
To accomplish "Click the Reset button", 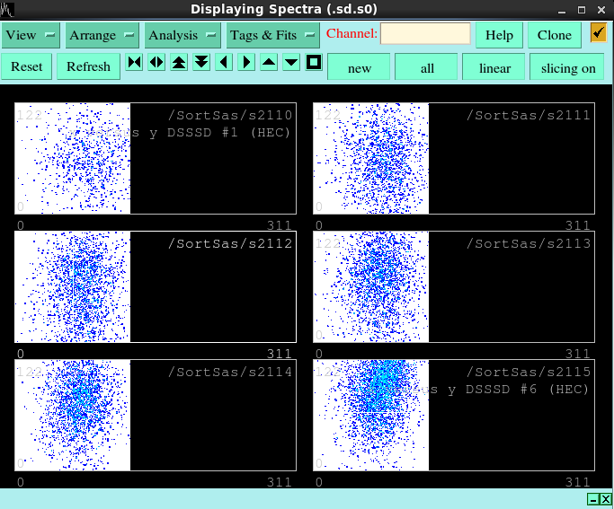I will pos(26,66).
